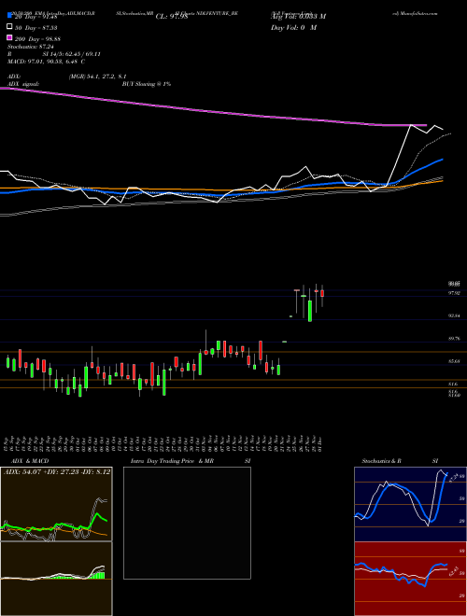The image size is (467, 616).
Task: Click the blue 20 Day EMA legend swatch
Action: (x=9, y=16)
